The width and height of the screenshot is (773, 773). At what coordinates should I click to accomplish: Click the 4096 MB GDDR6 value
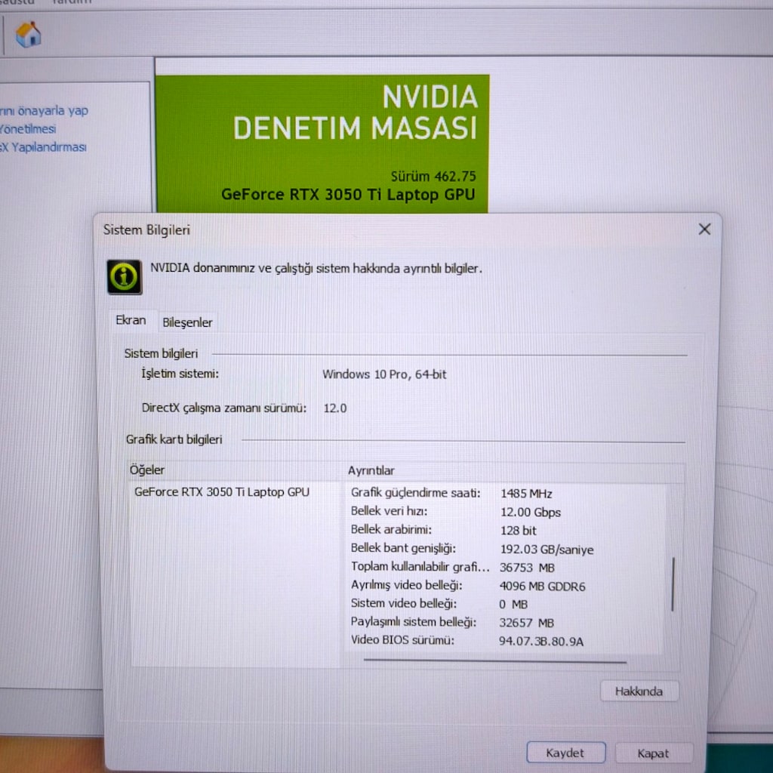pyautogui.click(x=542, y=586)
